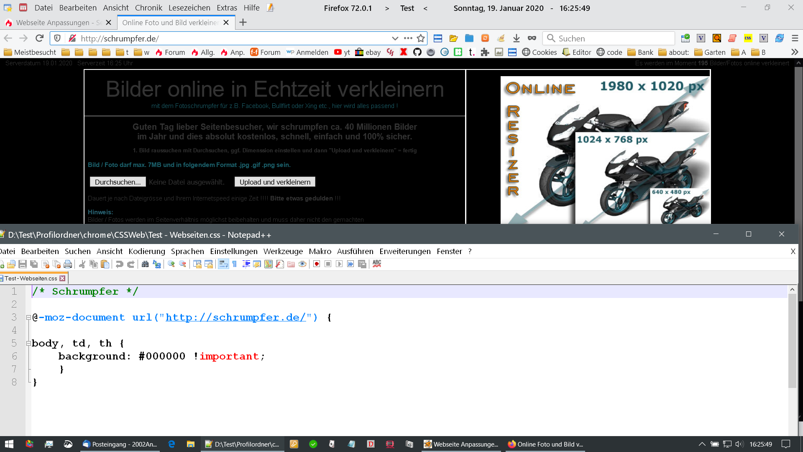Open the URL bar history dropdown
803x452 pixels.
click(395, 39)
